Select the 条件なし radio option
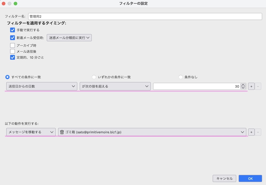The image size is (266, 185). pos(181,77)
